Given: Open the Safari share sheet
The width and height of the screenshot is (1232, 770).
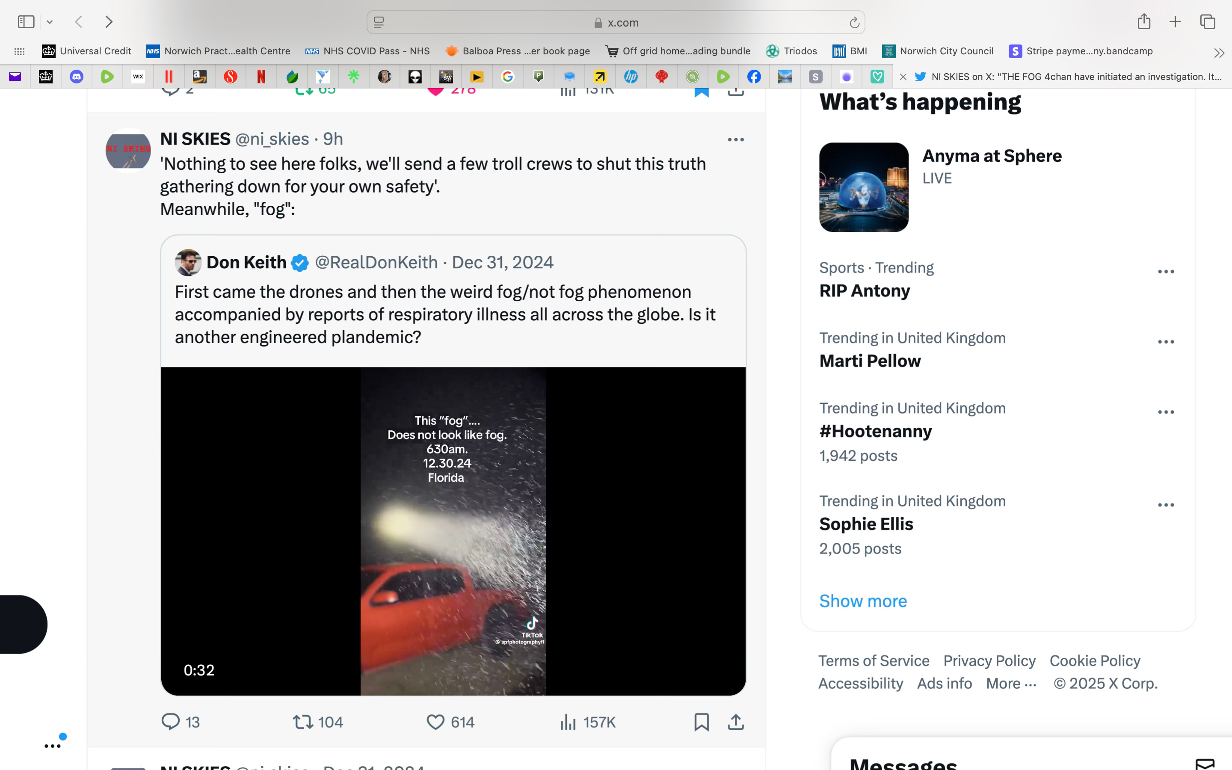Looking at the screenshot, I should tap(1144, 21).
